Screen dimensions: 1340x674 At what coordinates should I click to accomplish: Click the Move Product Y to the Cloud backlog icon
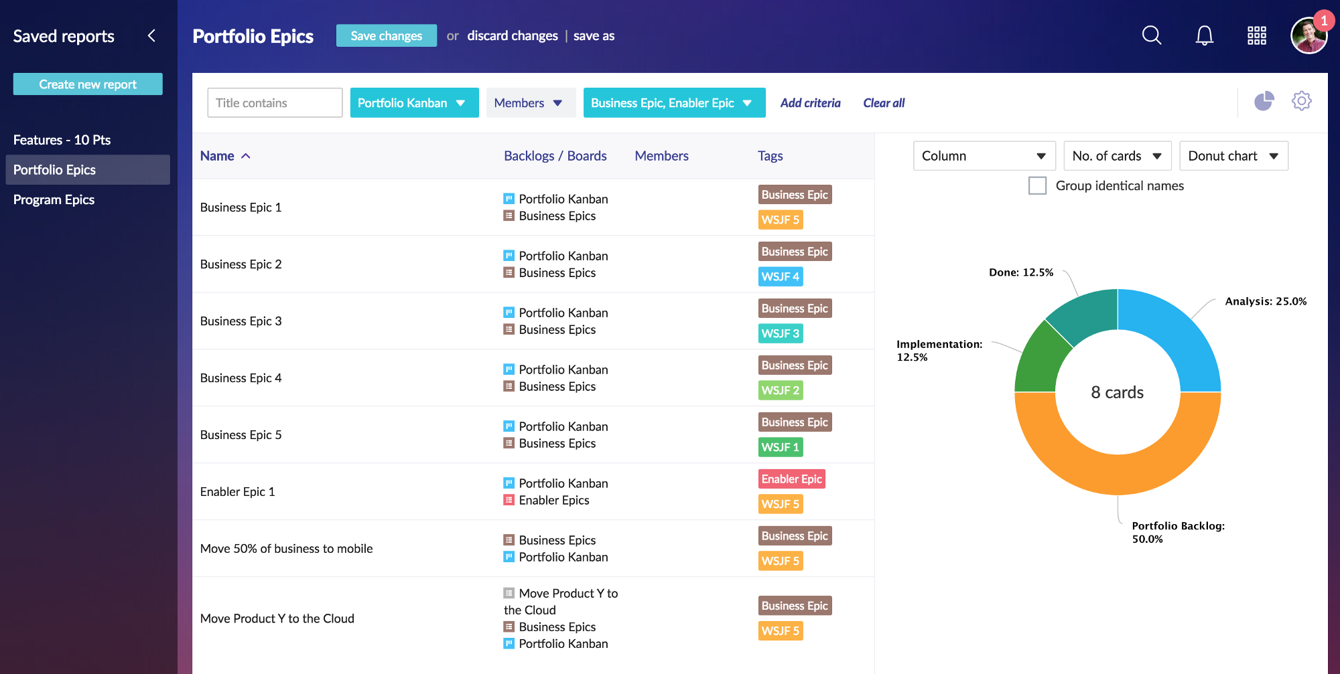509,593
